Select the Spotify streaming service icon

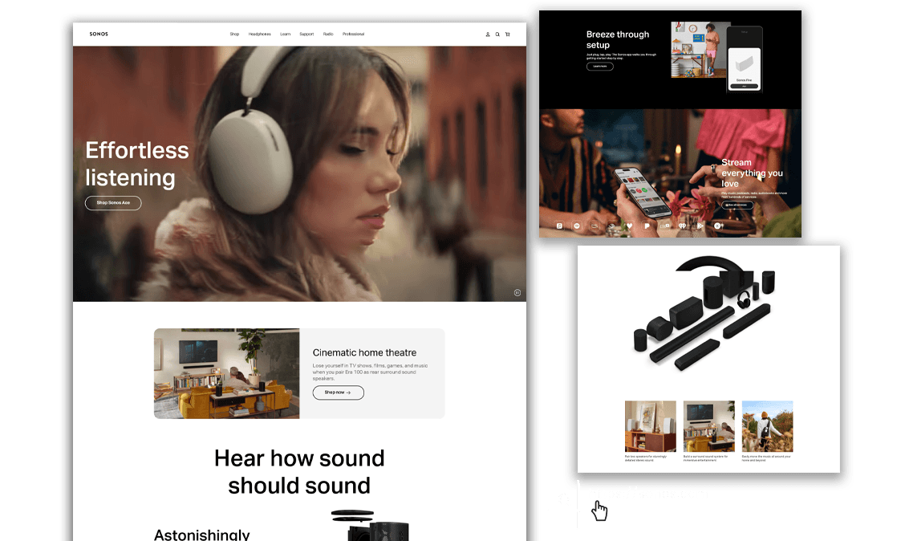pyautogui.click(x=577, y=226)
